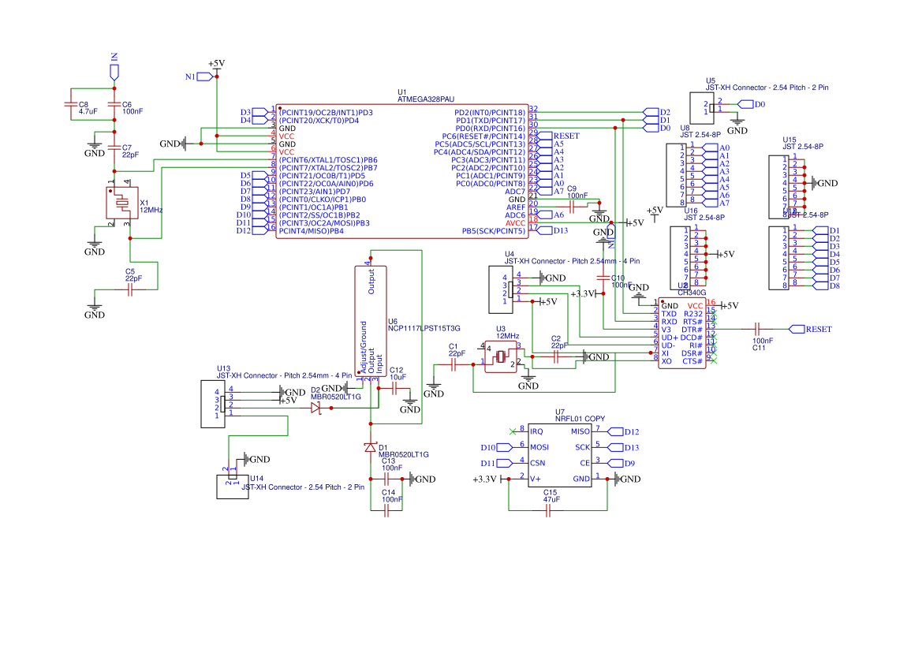Select capacitor C6 100nF symbol

(114, 105)
